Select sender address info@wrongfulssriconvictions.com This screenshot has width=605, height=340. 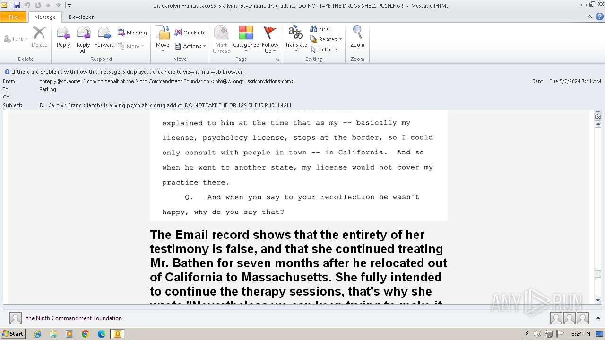253,81
